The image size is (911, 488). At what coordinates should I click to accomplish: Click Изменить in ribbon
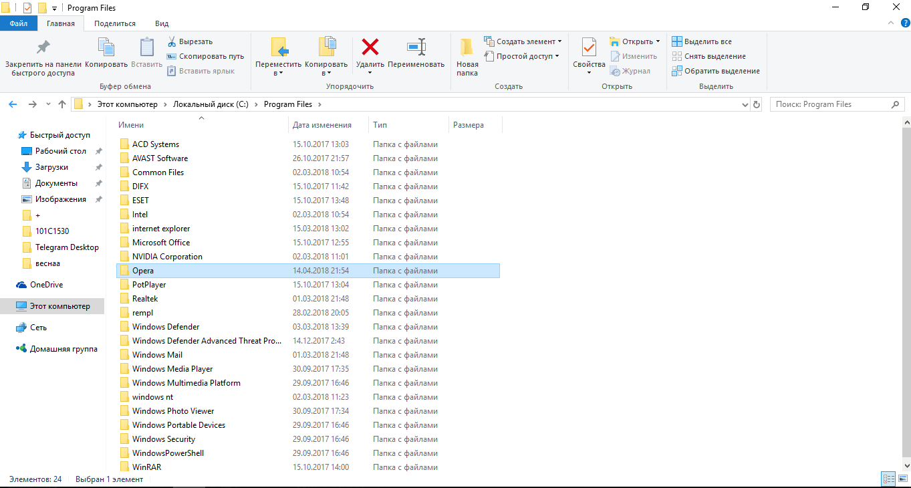point(633,56)
